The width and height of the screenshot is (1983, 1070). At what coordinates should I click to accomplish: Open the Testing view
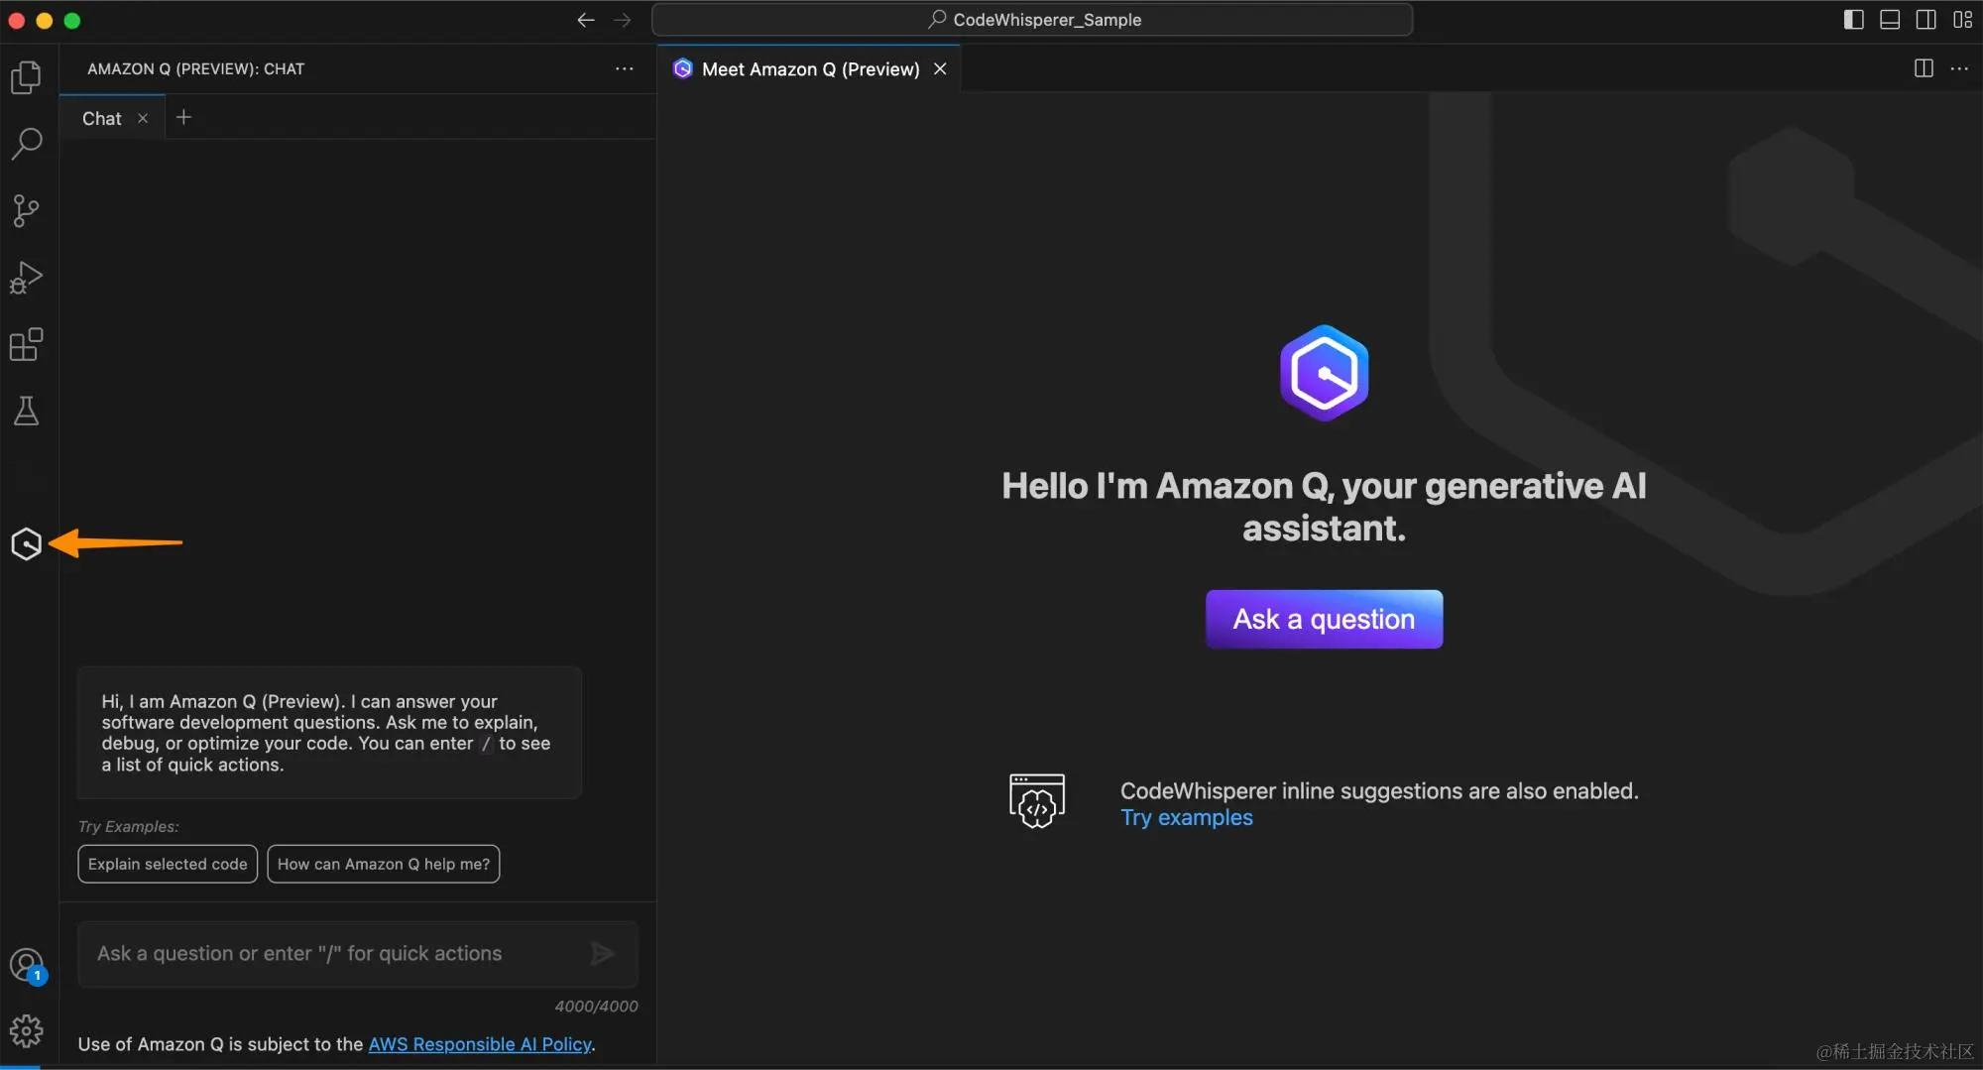[27, 412]
